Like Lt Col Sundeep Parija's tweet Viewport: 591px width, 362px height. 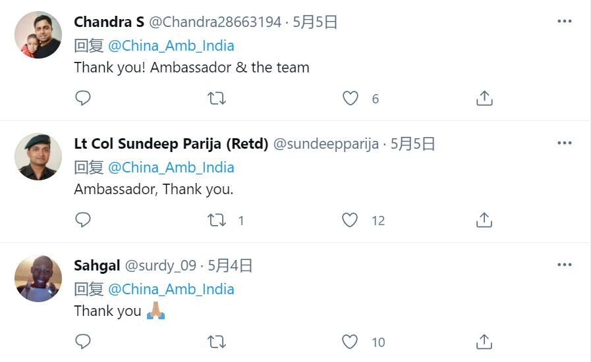pos(351,220)
